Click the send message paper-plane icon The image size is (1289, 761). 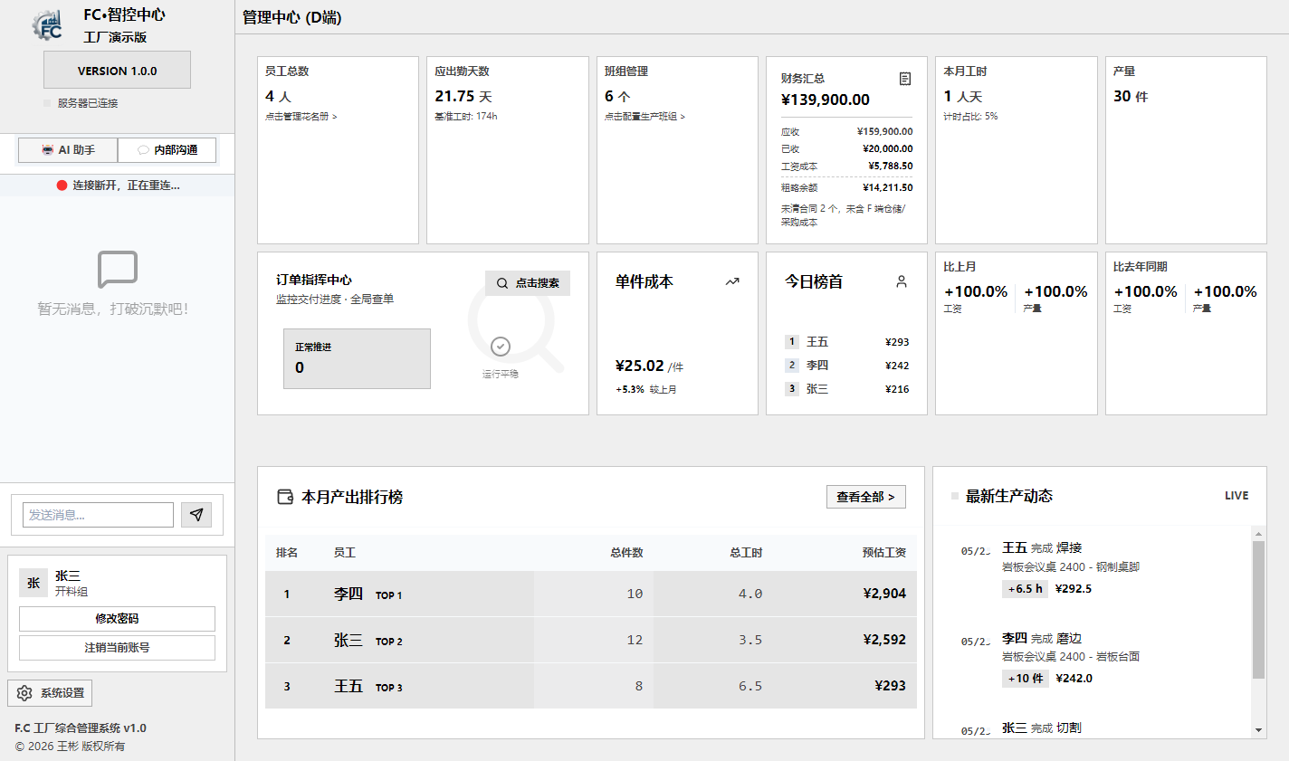pos(196,515)
